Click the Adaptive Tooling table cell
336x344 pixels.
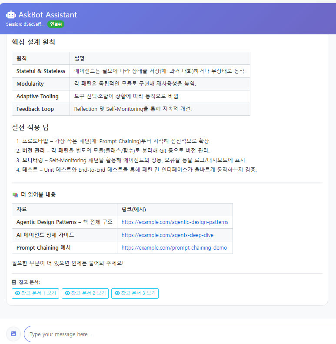tap(37, 97)
